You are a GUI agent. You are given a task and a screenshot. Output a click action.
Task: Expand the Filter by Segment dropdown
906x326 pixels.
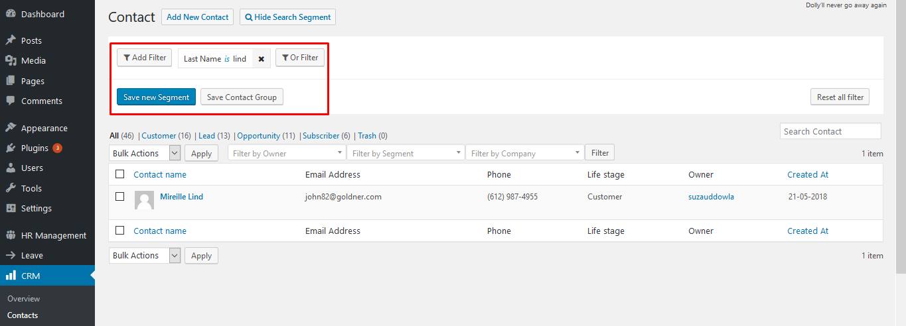pos(405,153)
